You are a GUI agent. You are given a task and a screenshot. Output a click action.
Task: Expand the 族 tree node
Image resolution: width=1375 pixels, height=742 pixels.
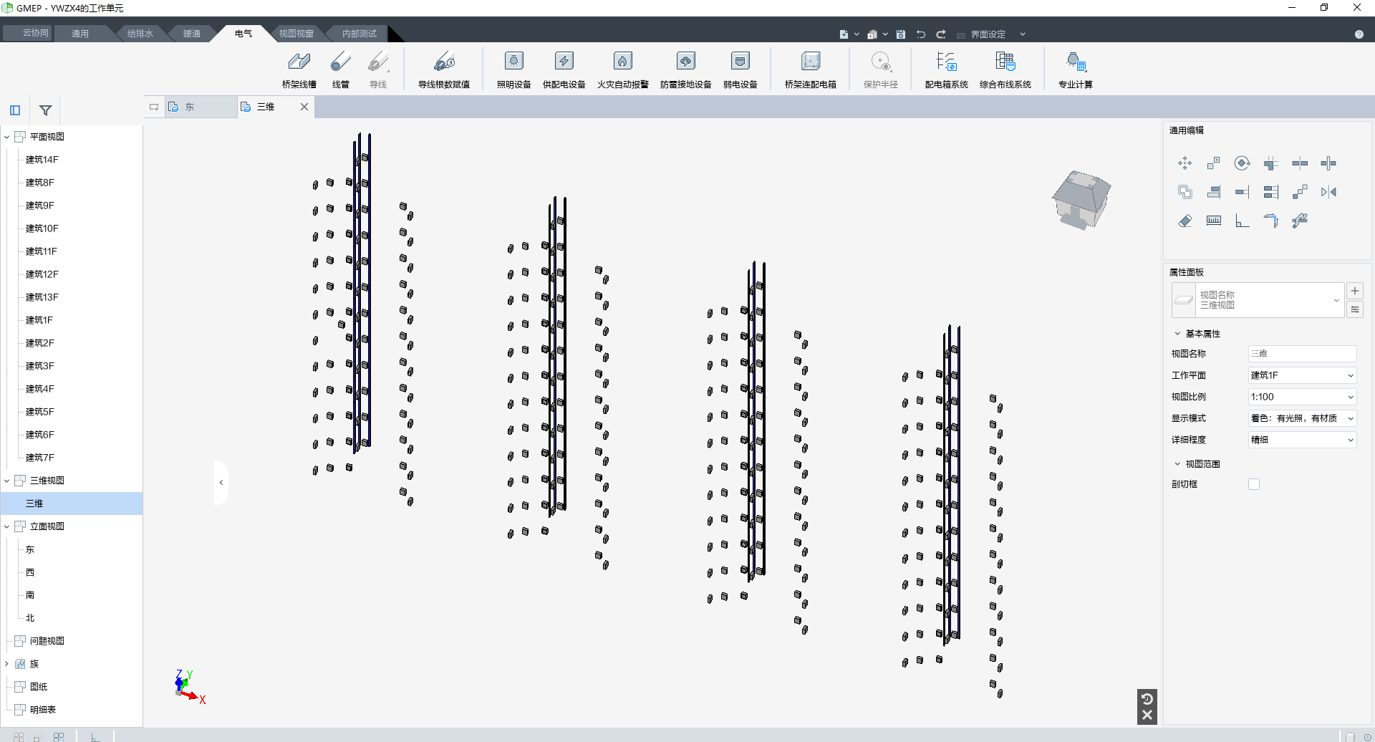tap(6, 664)
